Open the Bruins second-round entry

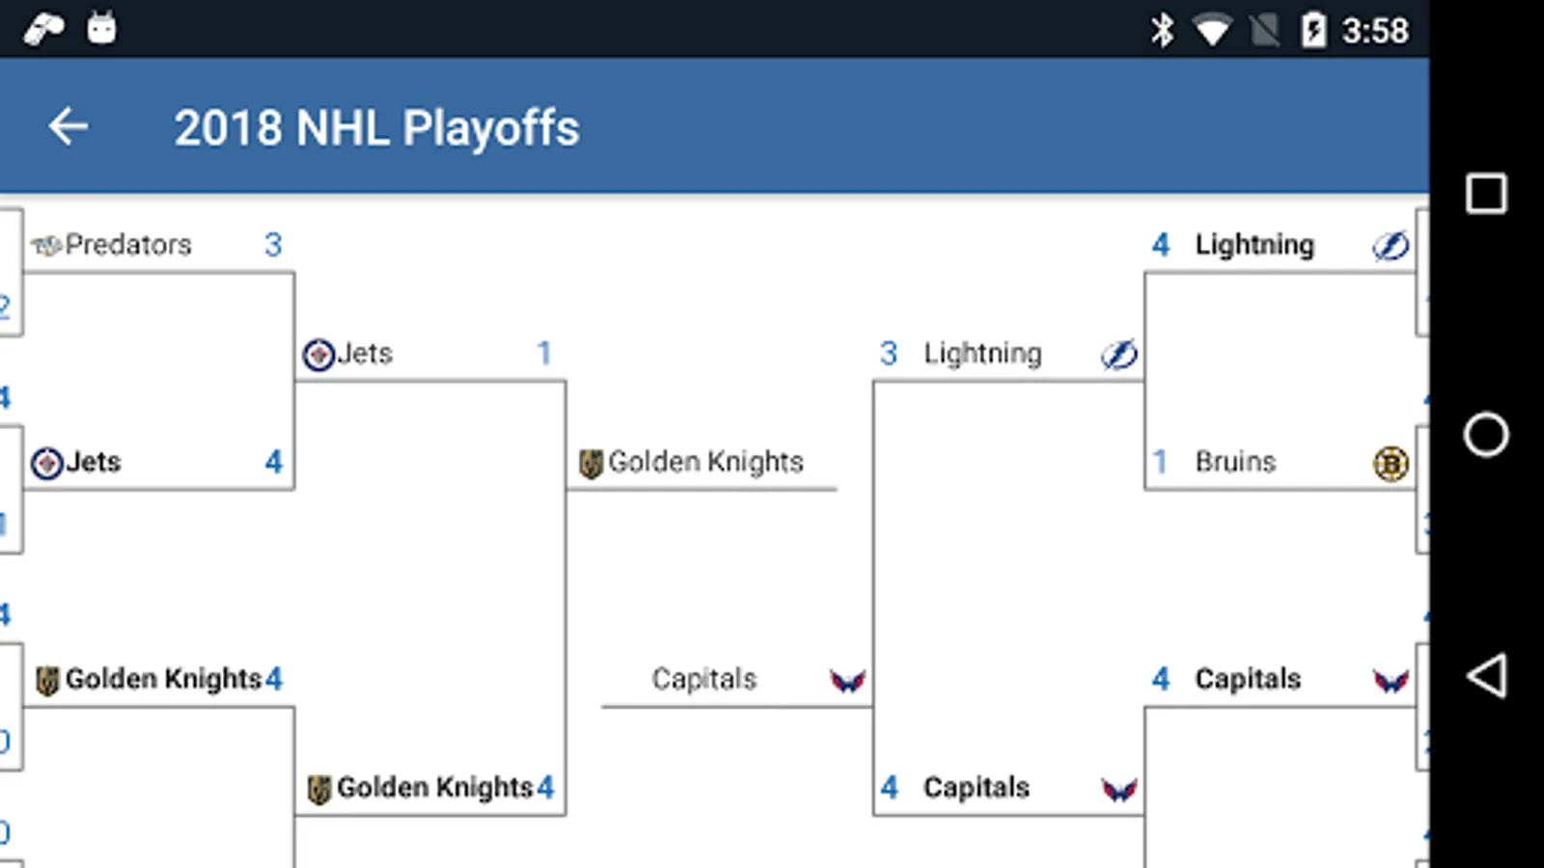[1235, 462]
